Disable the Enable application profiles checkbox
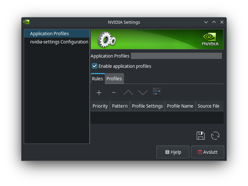 coord(95,66)
